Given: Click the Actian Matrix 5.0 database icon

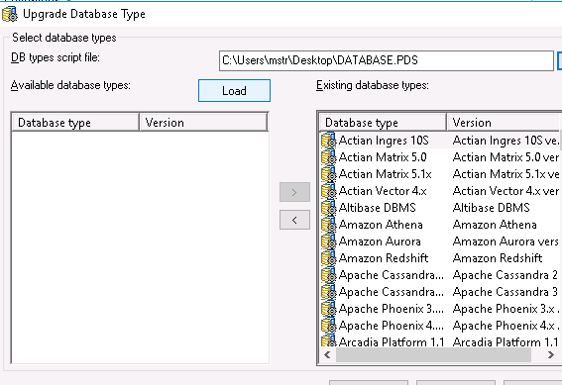Looking at the screenshot, I should (x=329, y=157).
